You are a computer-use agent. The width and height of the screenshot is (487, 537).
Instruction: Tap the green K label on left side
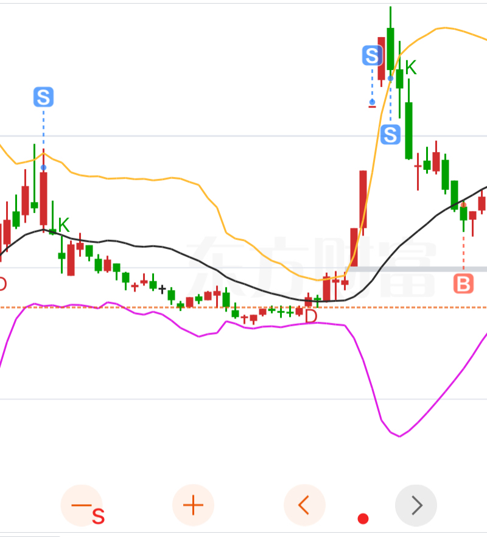tap(64, 225)
